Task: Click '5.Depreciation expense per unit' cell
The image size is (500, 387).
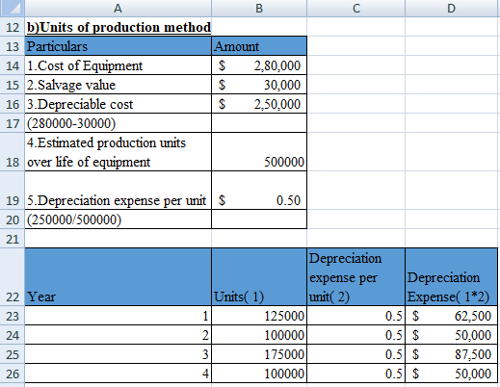Action: pyautogui.click(x=118, y=191)
